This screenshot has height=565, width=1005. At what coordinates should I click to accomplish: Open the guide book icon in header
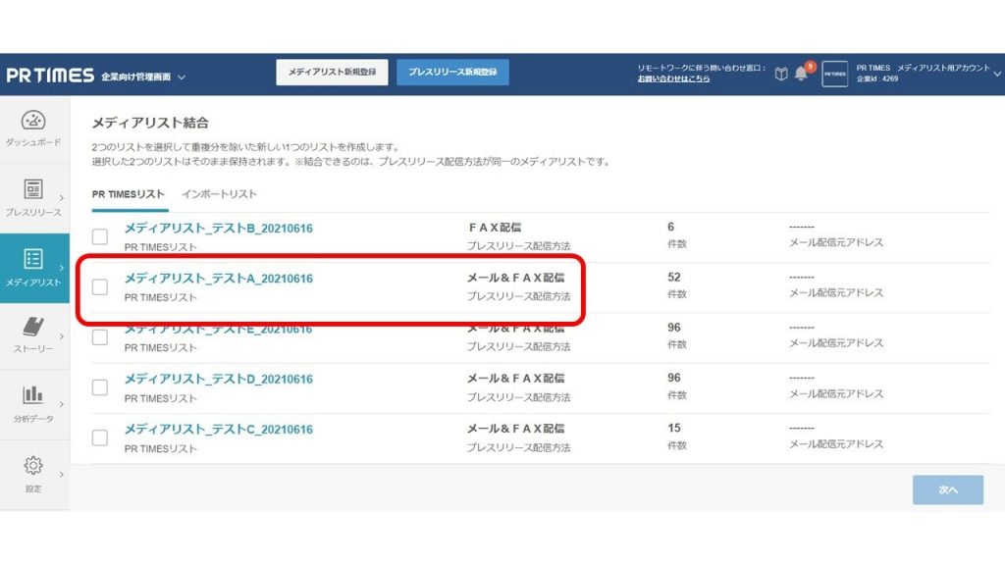(781, 75)
